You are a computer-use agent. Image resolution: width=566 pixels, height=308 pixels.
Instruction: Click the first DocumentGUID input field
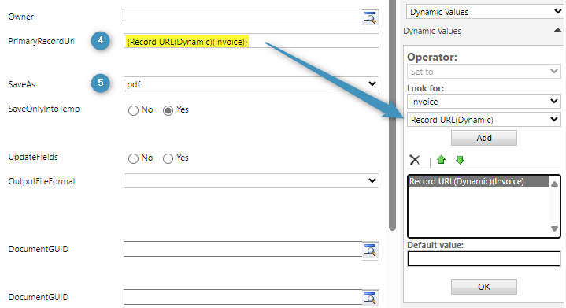coord(243,249)
